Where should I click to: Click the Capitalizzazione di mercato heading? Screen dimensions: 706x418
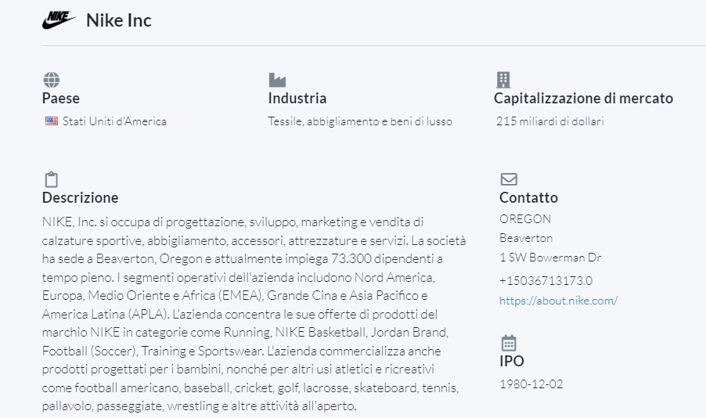click(583, 99)
